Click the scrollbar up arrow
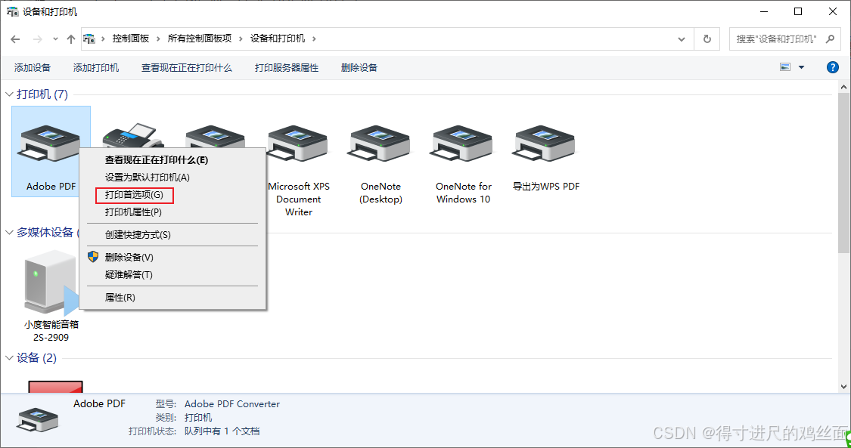The image size is (851, 448). [843, 87]
